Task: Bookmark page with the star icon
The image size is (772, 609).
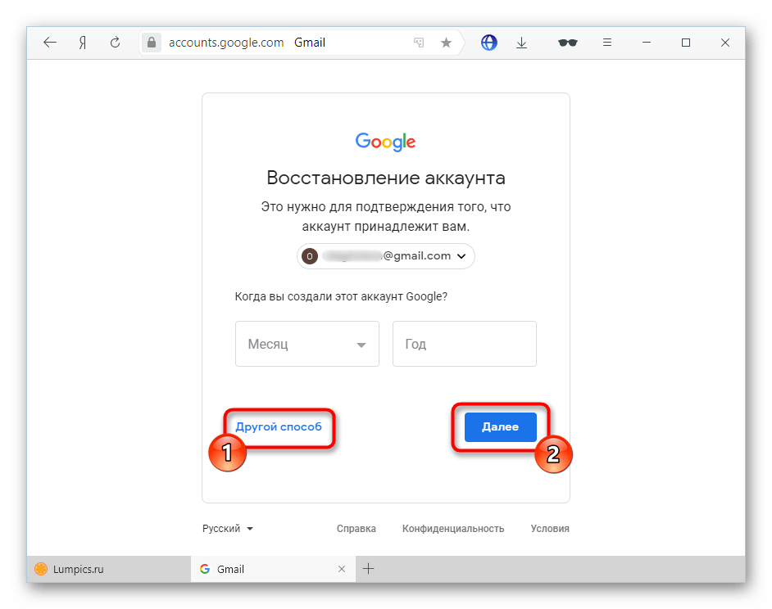Action: (446, 43)
